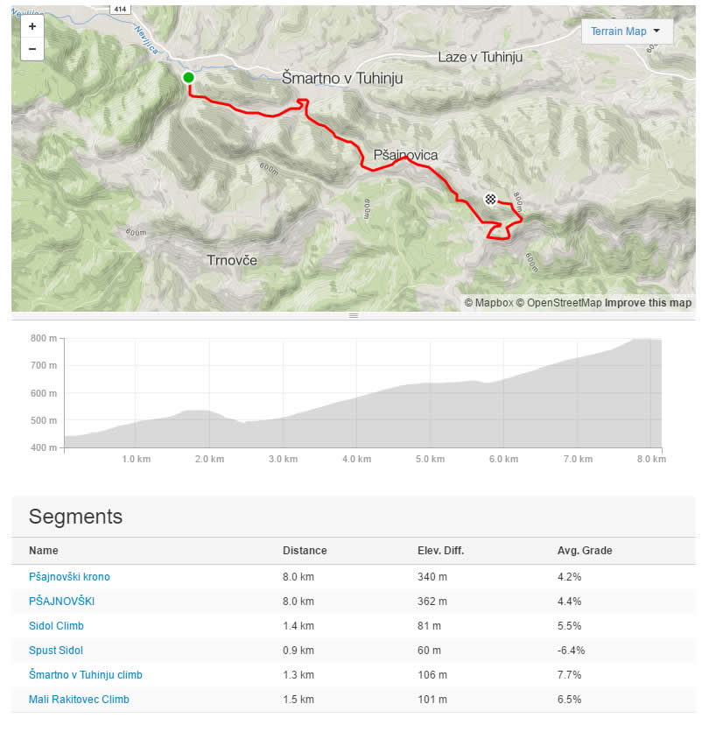Click the dropdown caret beside Terrain Map
The height and width of the screenshot is (732, 723).
click(656, 31)
